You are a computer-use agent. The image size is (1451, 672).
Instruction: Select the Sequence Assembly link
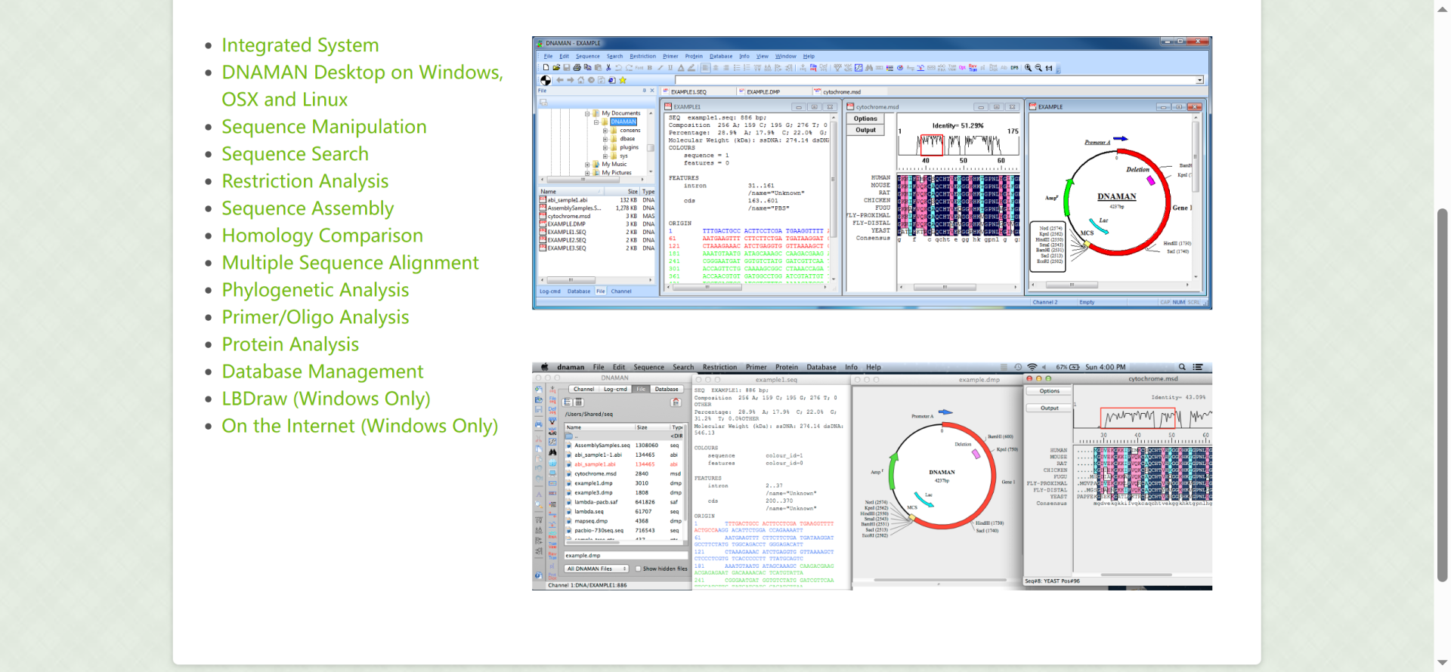(308, 208)
